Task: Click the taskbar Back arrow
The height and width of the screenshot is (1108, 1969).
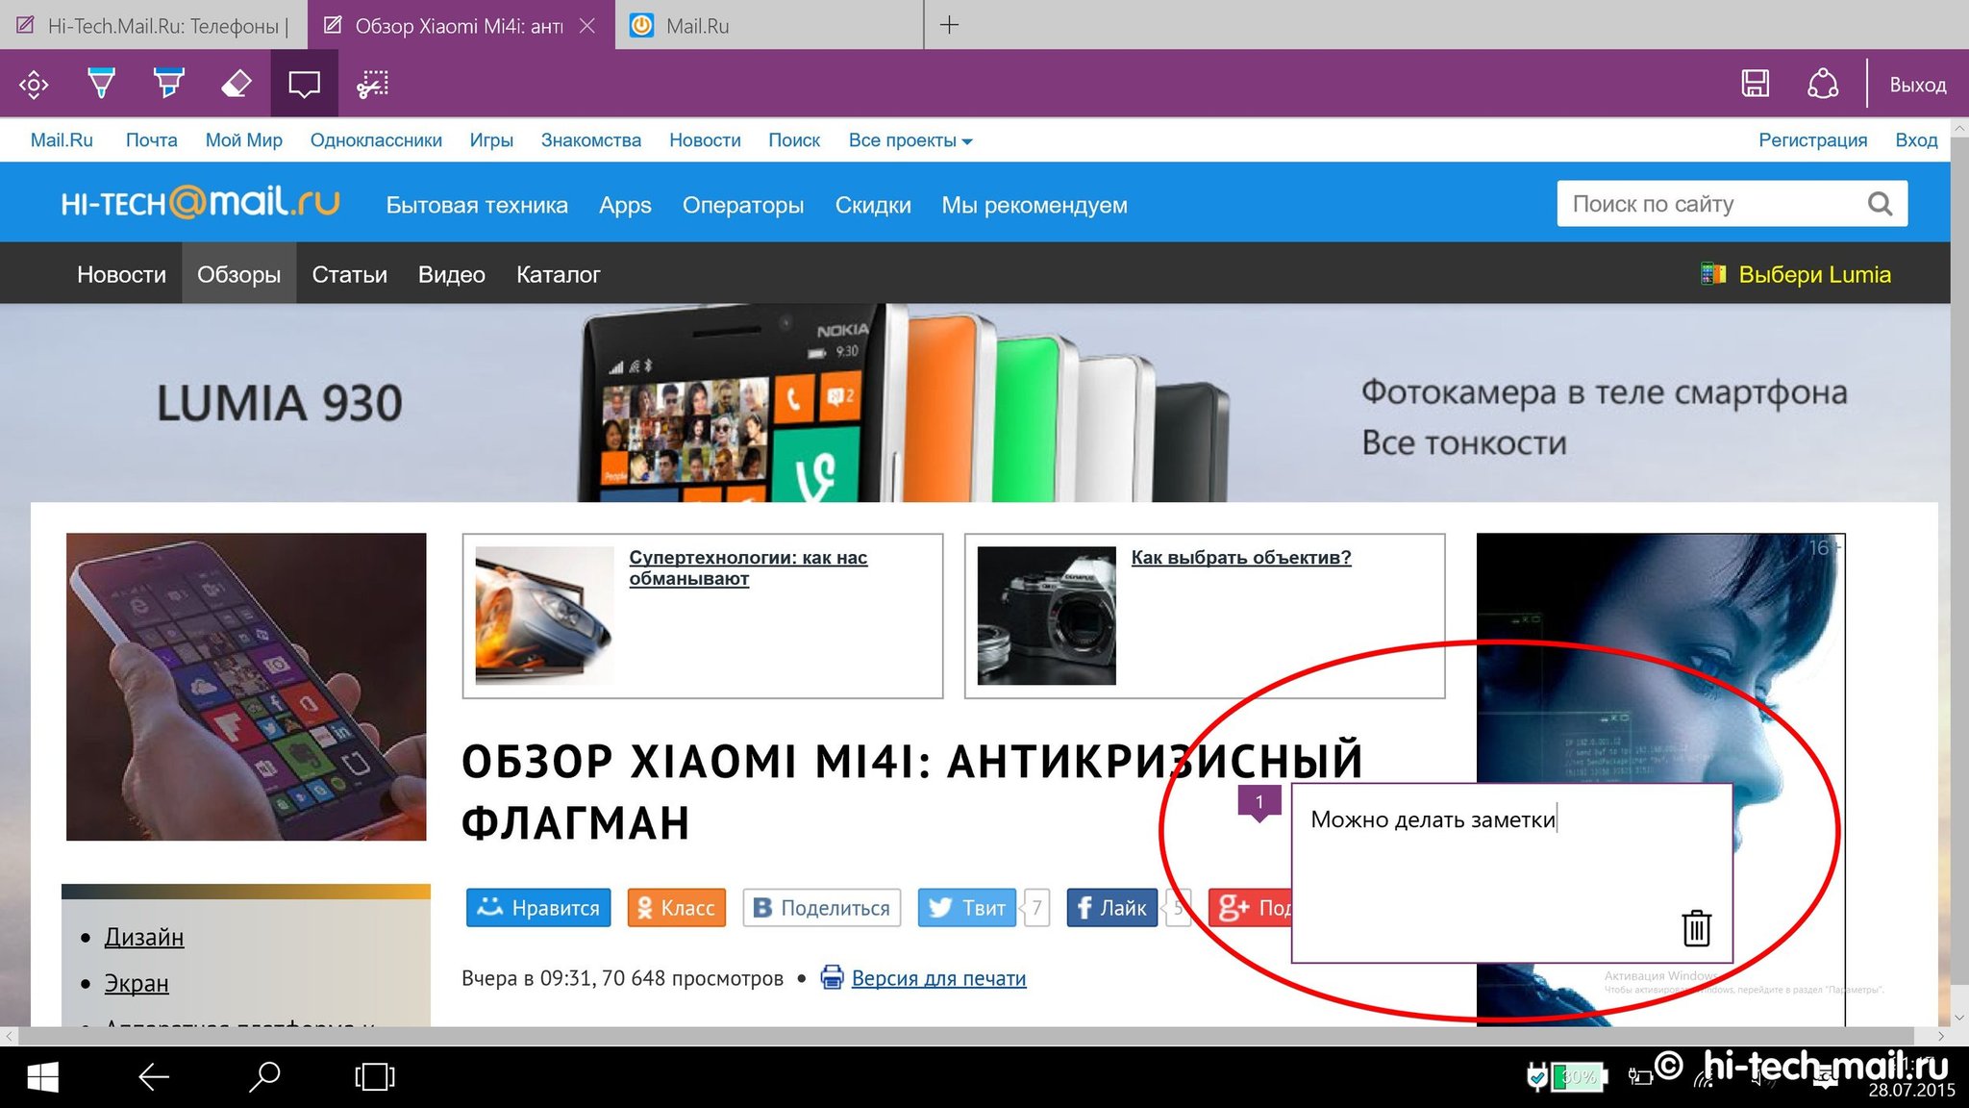Action: pyautogui.click(x=154, y=1077)
